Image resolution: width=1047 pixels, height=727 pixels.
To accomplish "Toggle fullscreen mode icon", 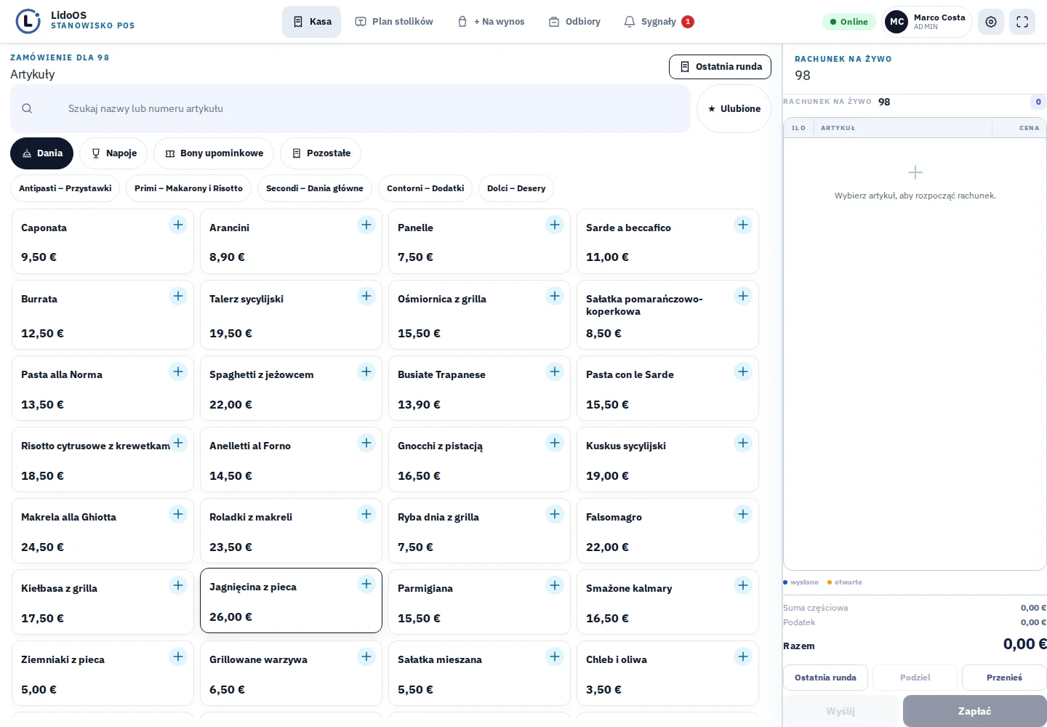I will pyautogui.click(x=1022, y=22).
